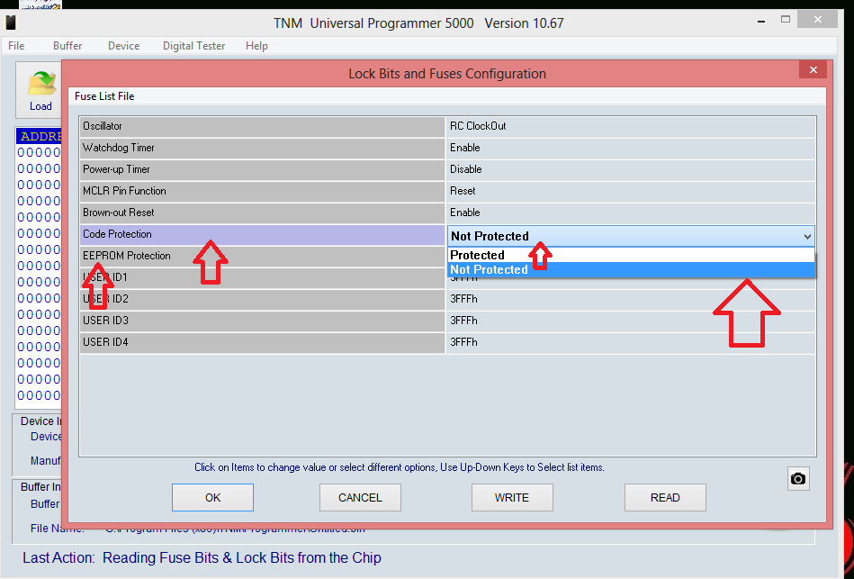Click the MCLR Pin Function Reset value
The image size is (854, 579).
pyautogui.click(x=631, y=192)
